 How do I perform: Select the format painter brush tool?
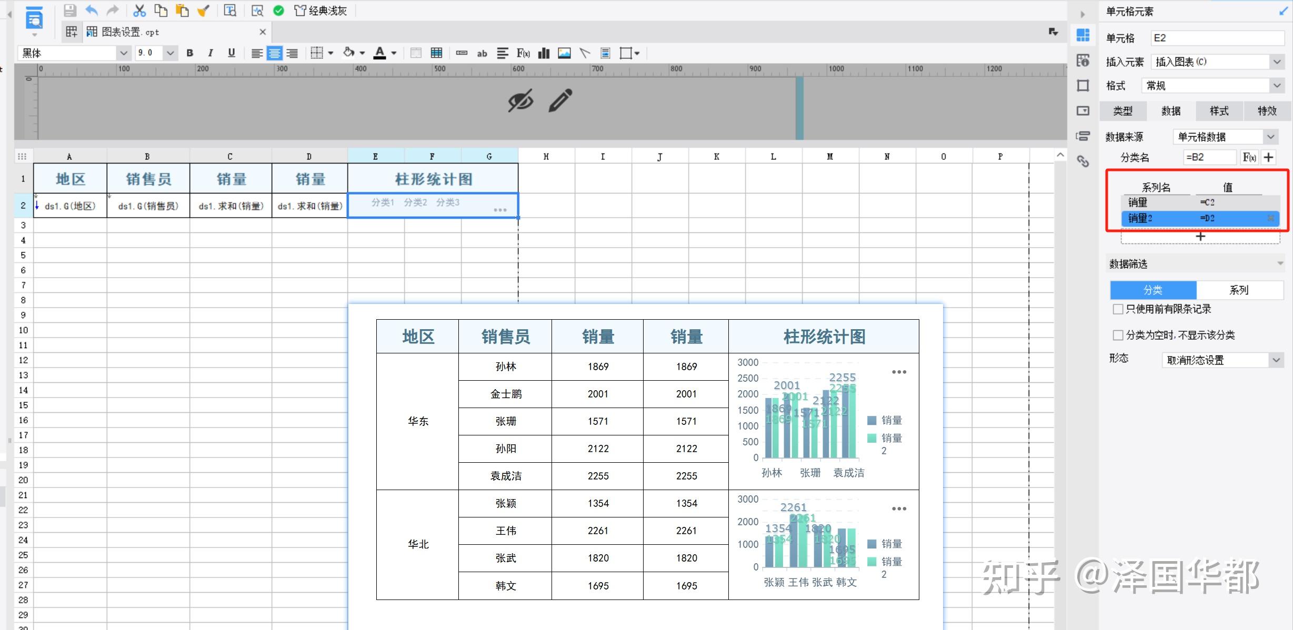click(204, 10)
